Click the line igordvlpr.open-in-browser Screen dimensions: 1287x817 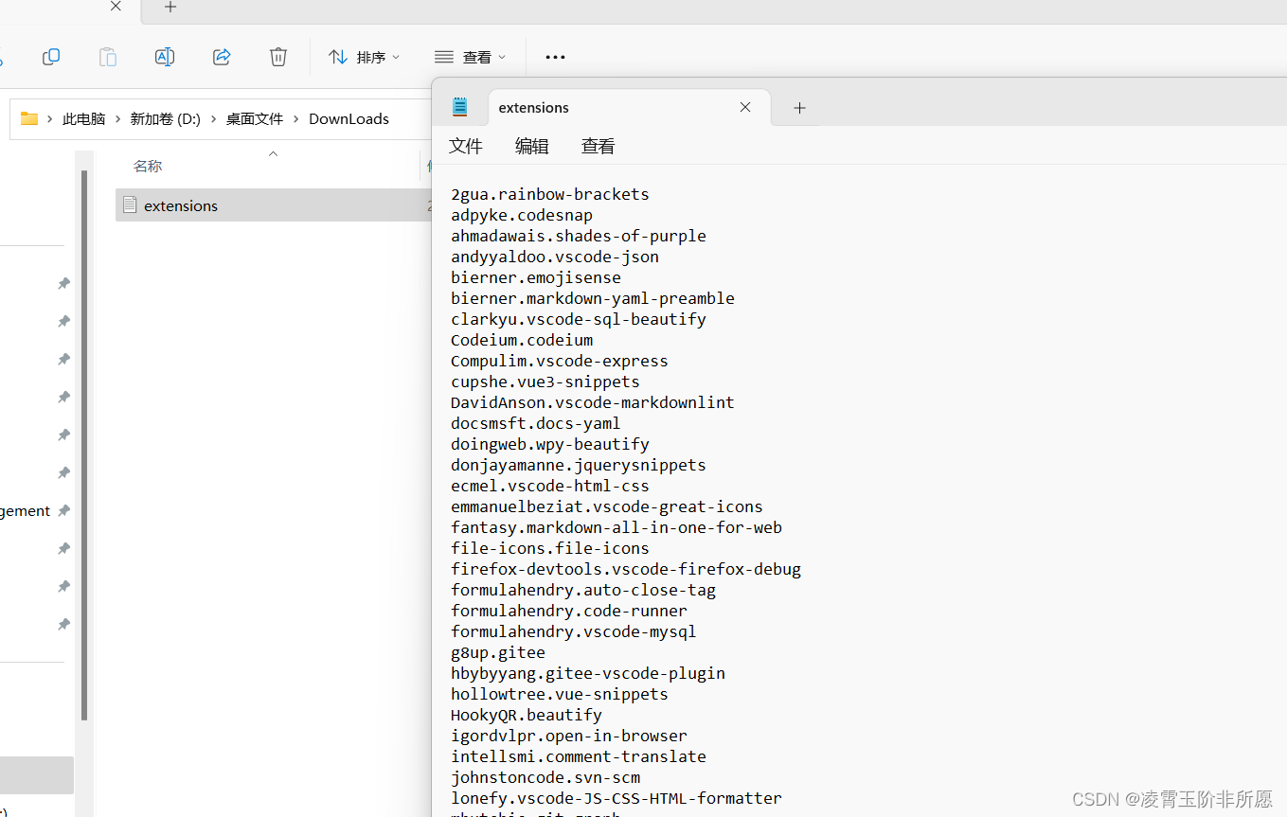[x=569, y=736]
